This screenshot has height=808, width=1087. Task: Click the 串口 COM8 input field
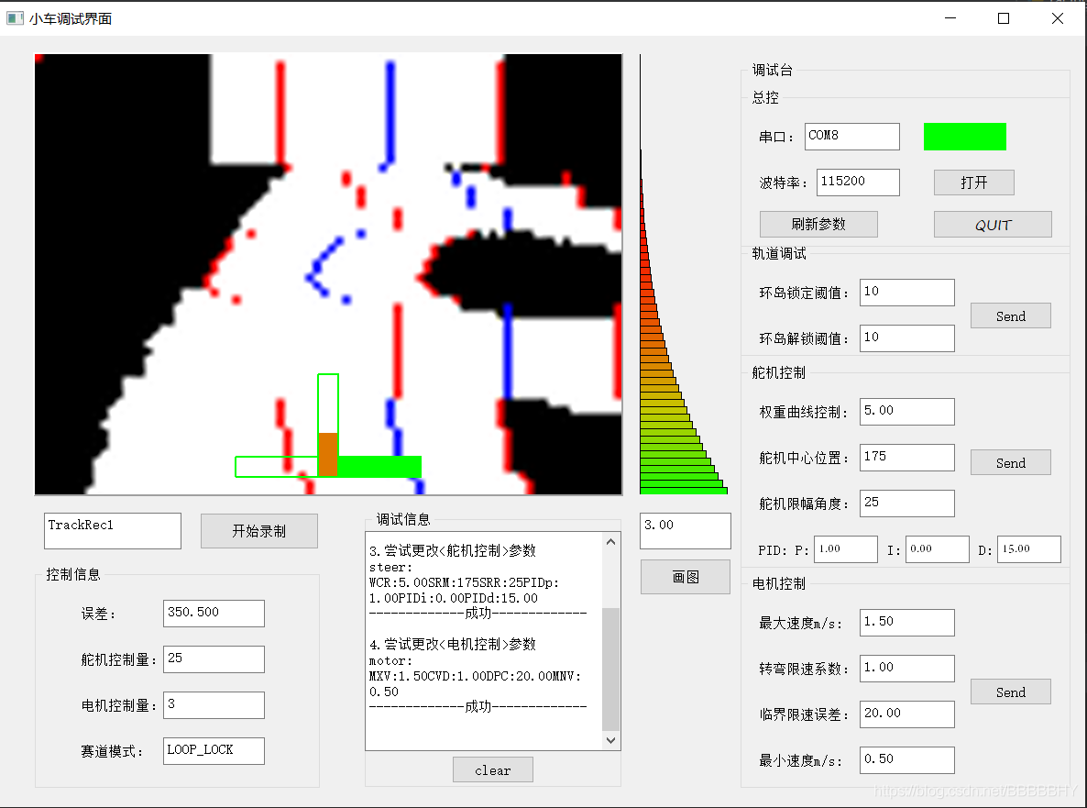852,136
